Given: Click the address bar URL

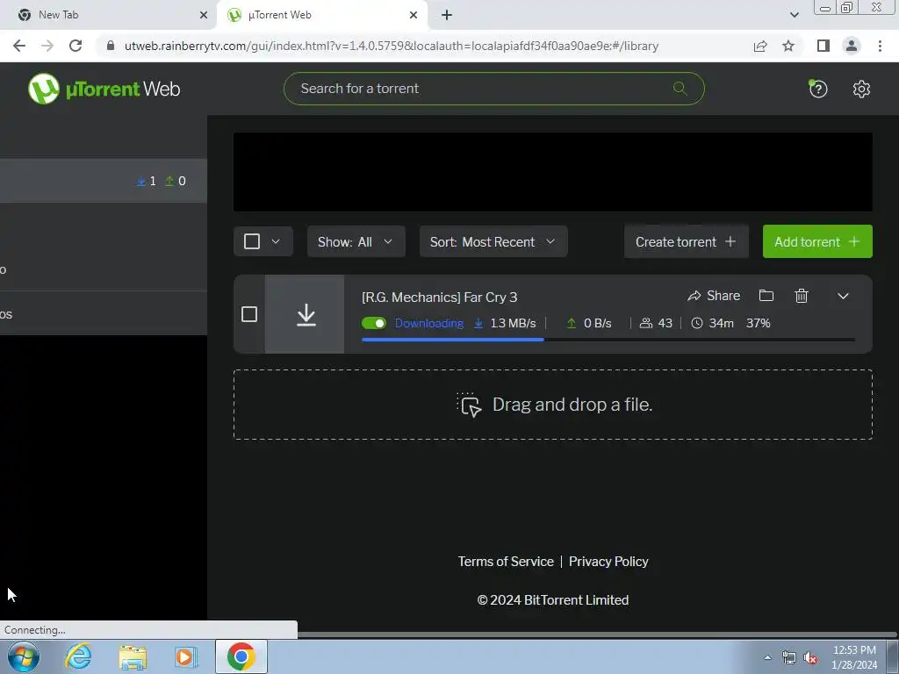Looking at the screenshot, I should coord(391,46).
